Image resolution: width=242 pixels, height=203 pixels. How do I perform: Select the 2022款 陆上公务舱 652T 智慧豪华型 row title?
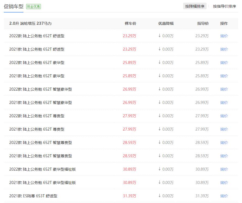pos(41,89)
